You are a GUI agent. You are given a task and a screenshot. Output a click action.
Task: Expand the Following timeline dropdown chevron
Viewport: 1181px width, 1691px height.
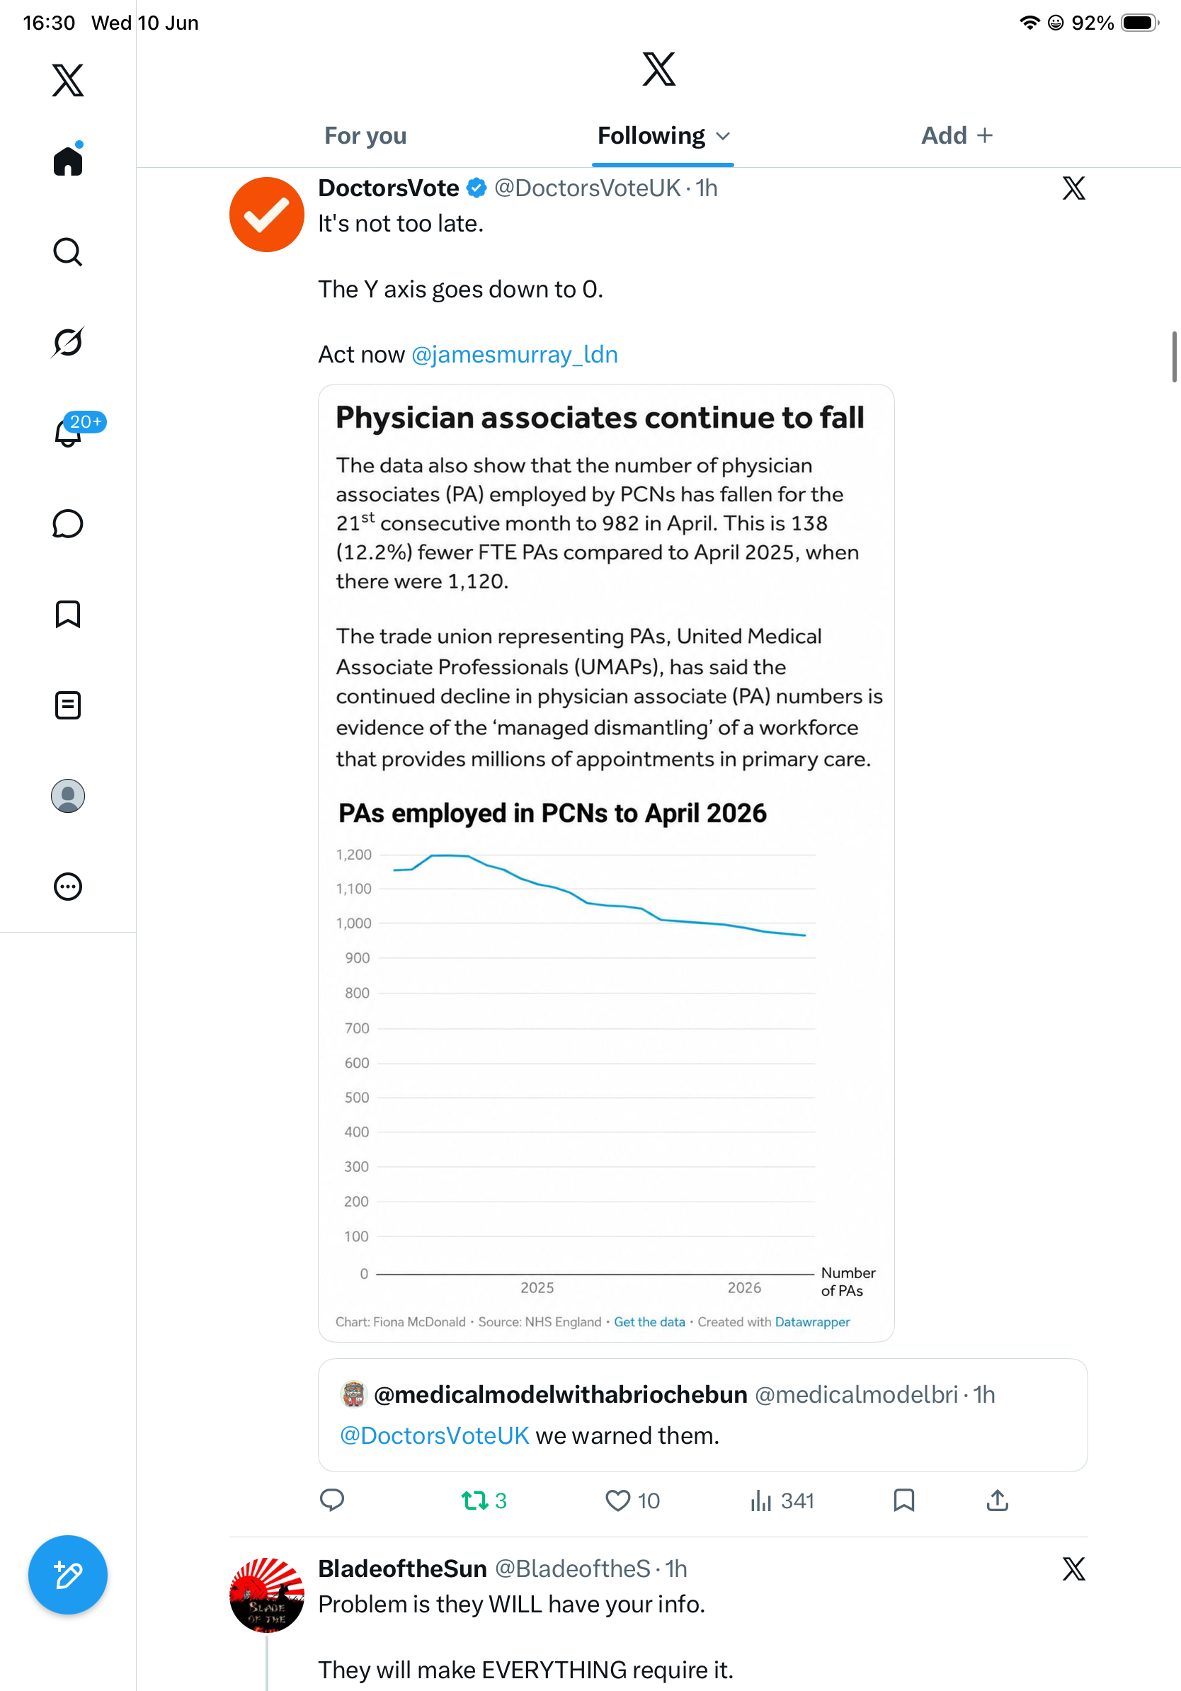723,135
